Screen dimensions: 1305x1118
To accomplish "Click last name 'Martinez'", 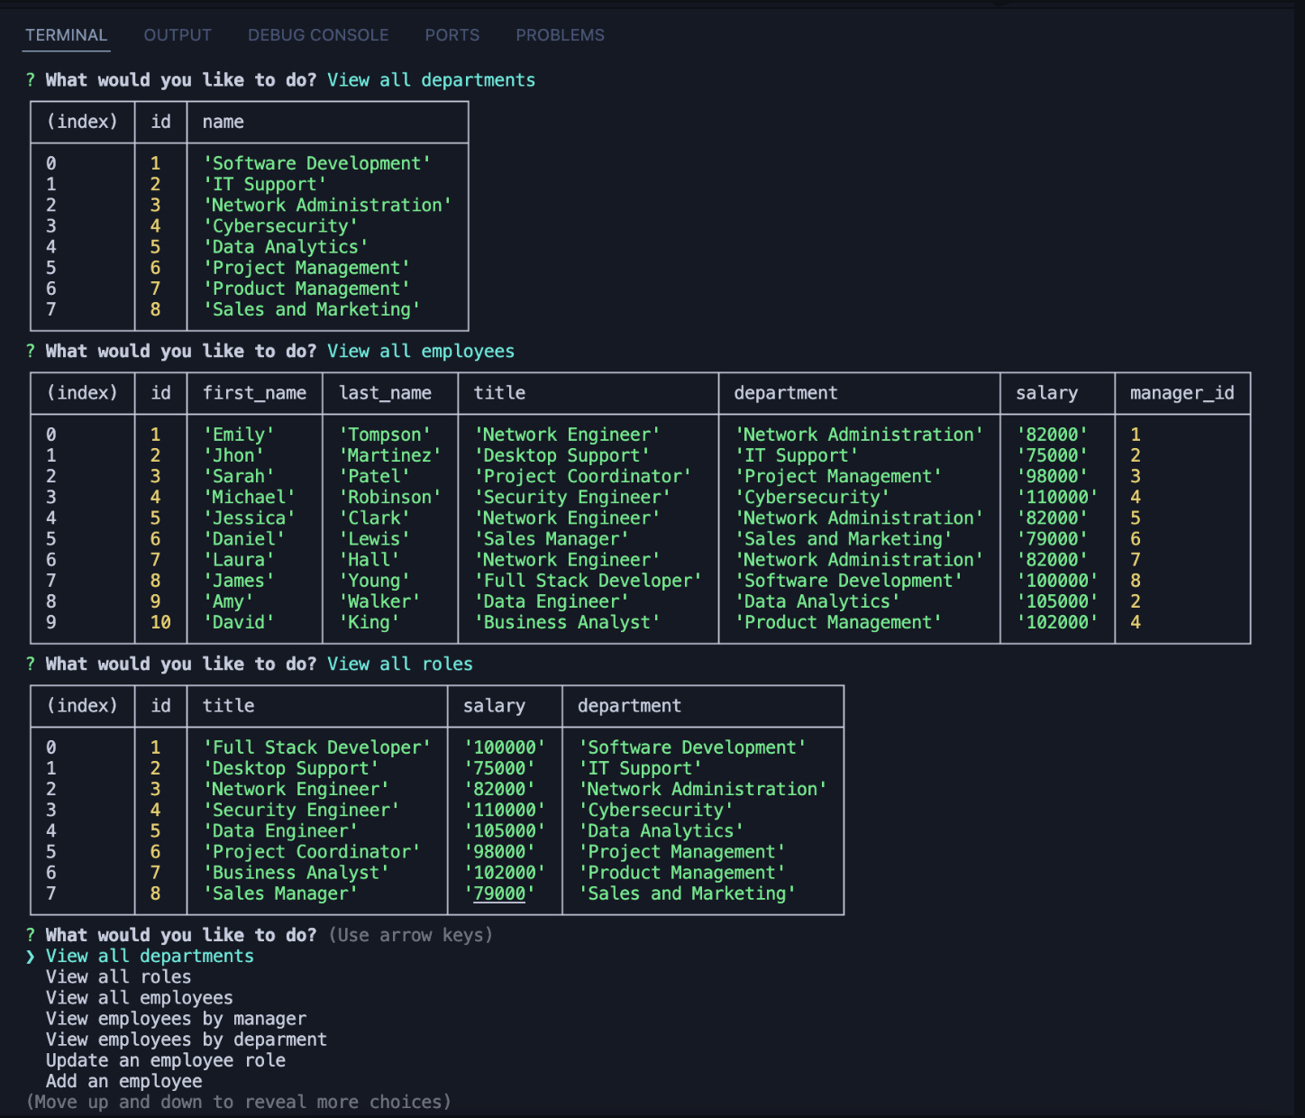I will pos(390,455).
